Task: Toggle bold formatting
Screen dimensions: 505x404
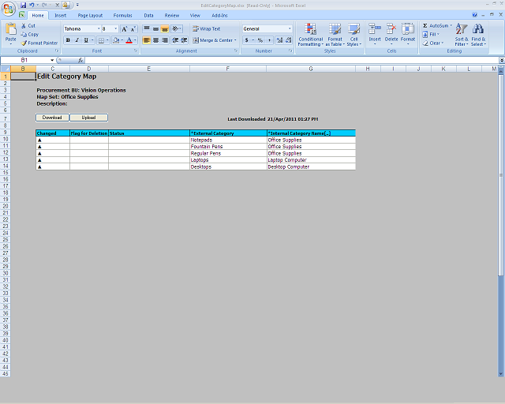Action: tap(68, 40)
